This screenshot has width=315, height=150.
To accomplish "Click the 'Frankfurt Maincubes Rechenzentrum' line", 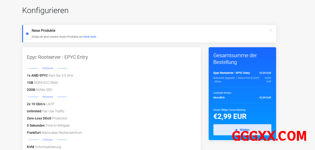I will click(54, 133).
